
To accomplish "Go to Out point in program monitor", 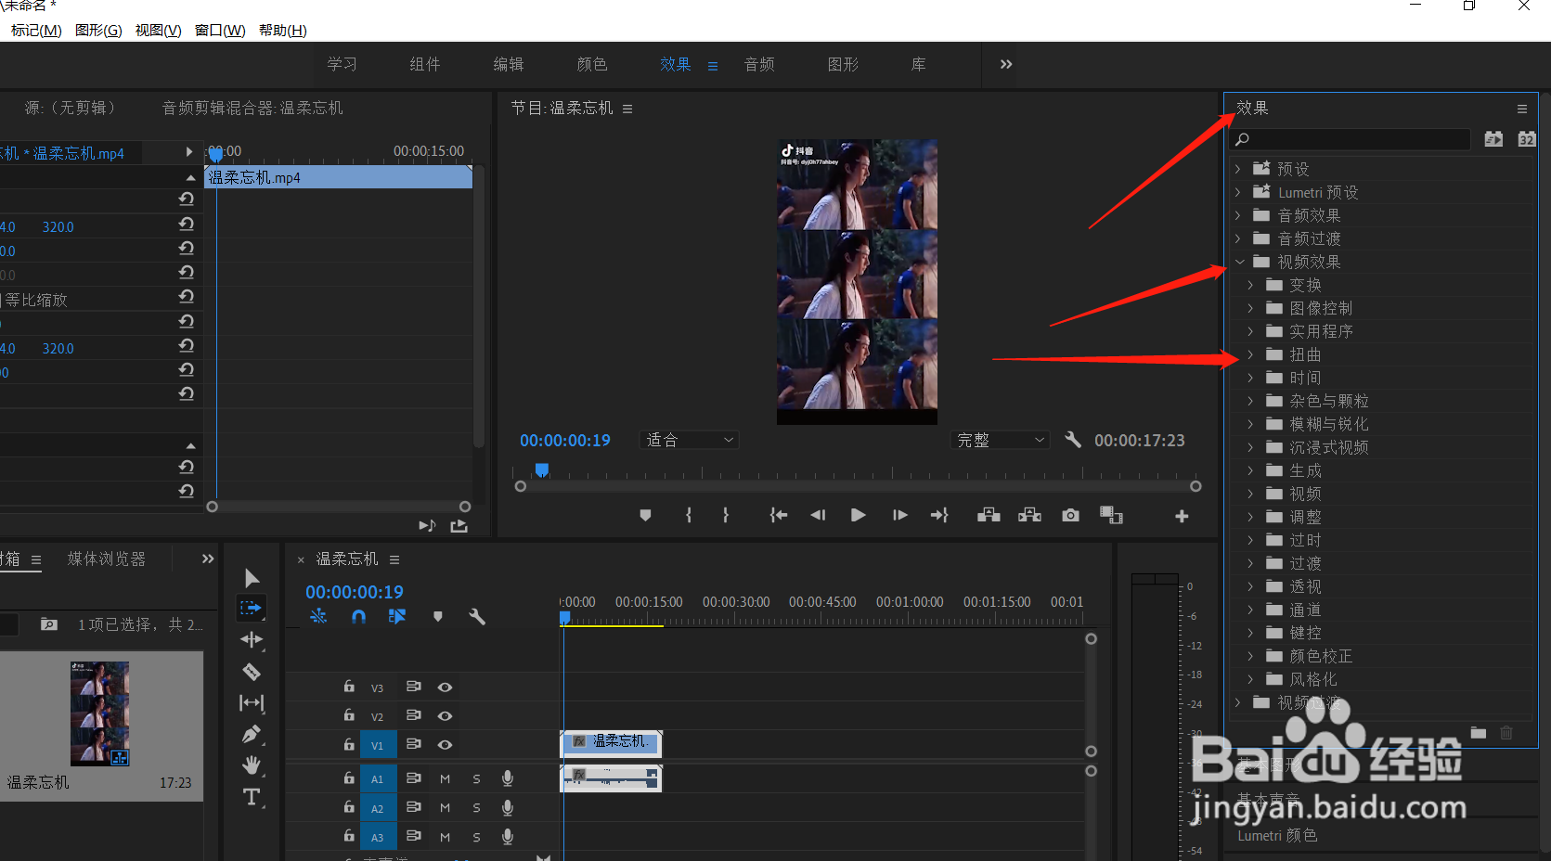I will (939, 515).
